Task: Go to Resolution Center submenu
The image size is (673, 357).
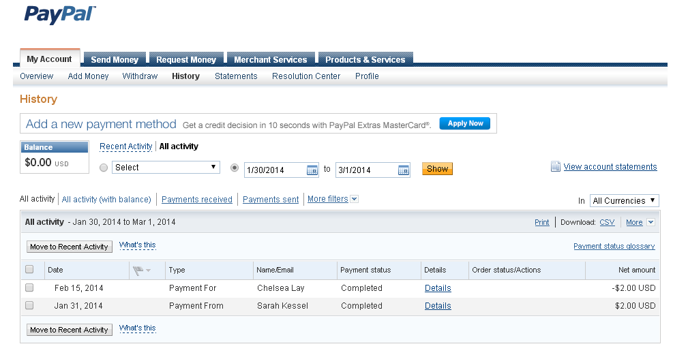Action: pos(306,76)
